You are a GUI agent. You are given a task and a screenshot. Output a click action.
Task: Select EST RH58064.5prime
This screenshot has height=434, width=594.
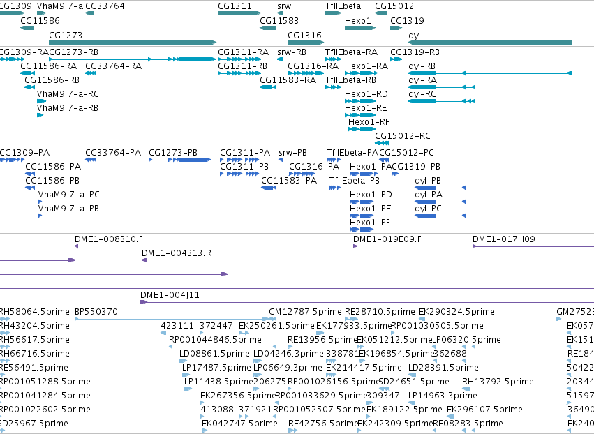pos(5,319)
